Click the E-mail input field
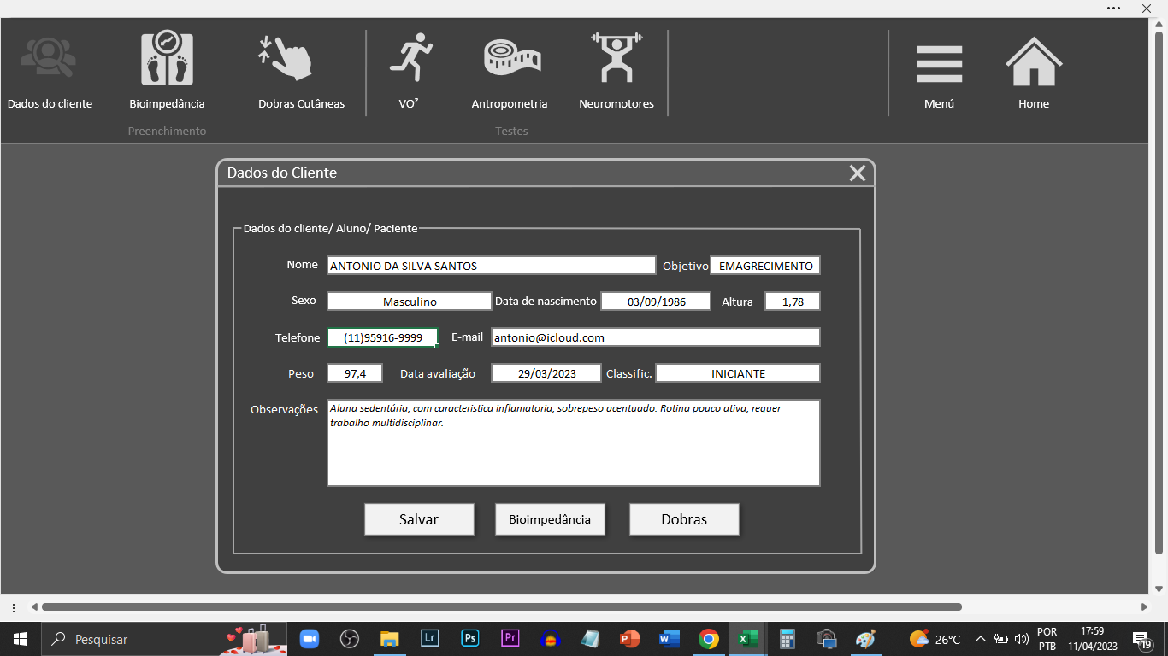Image resolution: width=1168 pixels, height=656 pixels. pyautogui.click(x=655, y=337)
